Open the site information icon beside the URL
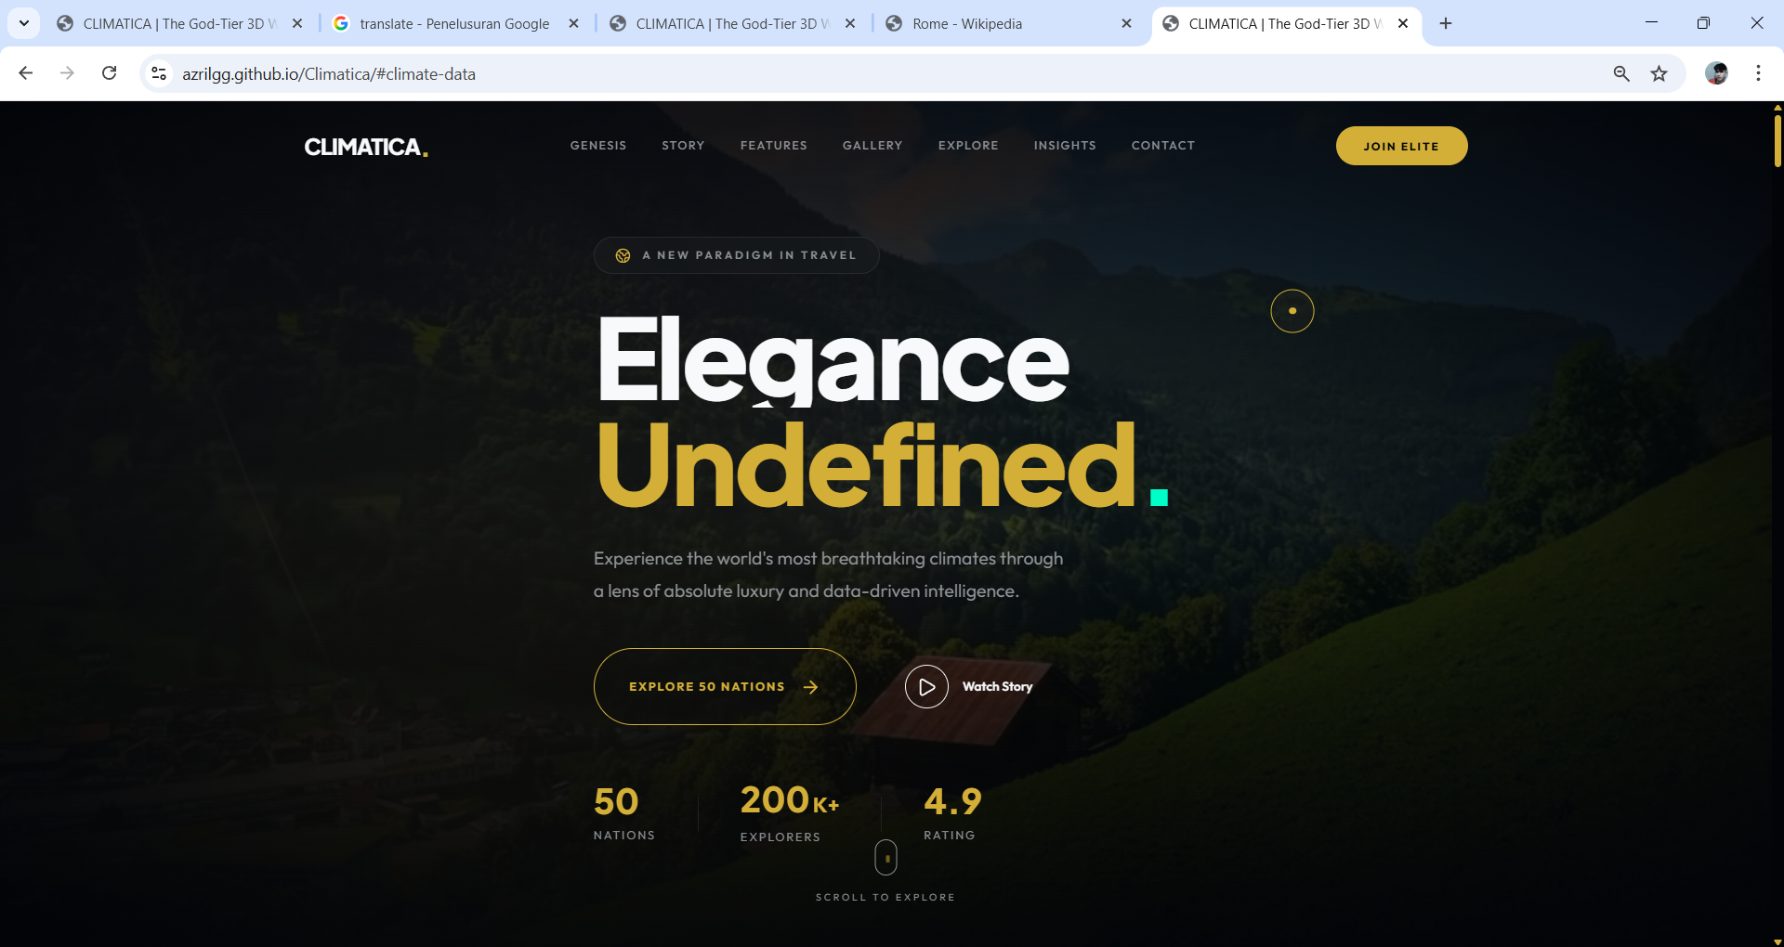The width and height of the screenshot is (1784, 947). [159, 73]
